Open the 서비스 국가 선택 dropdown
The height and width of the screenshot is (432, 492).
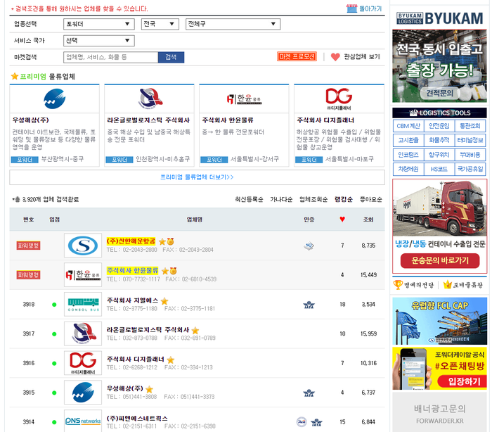tap(99, 41)
